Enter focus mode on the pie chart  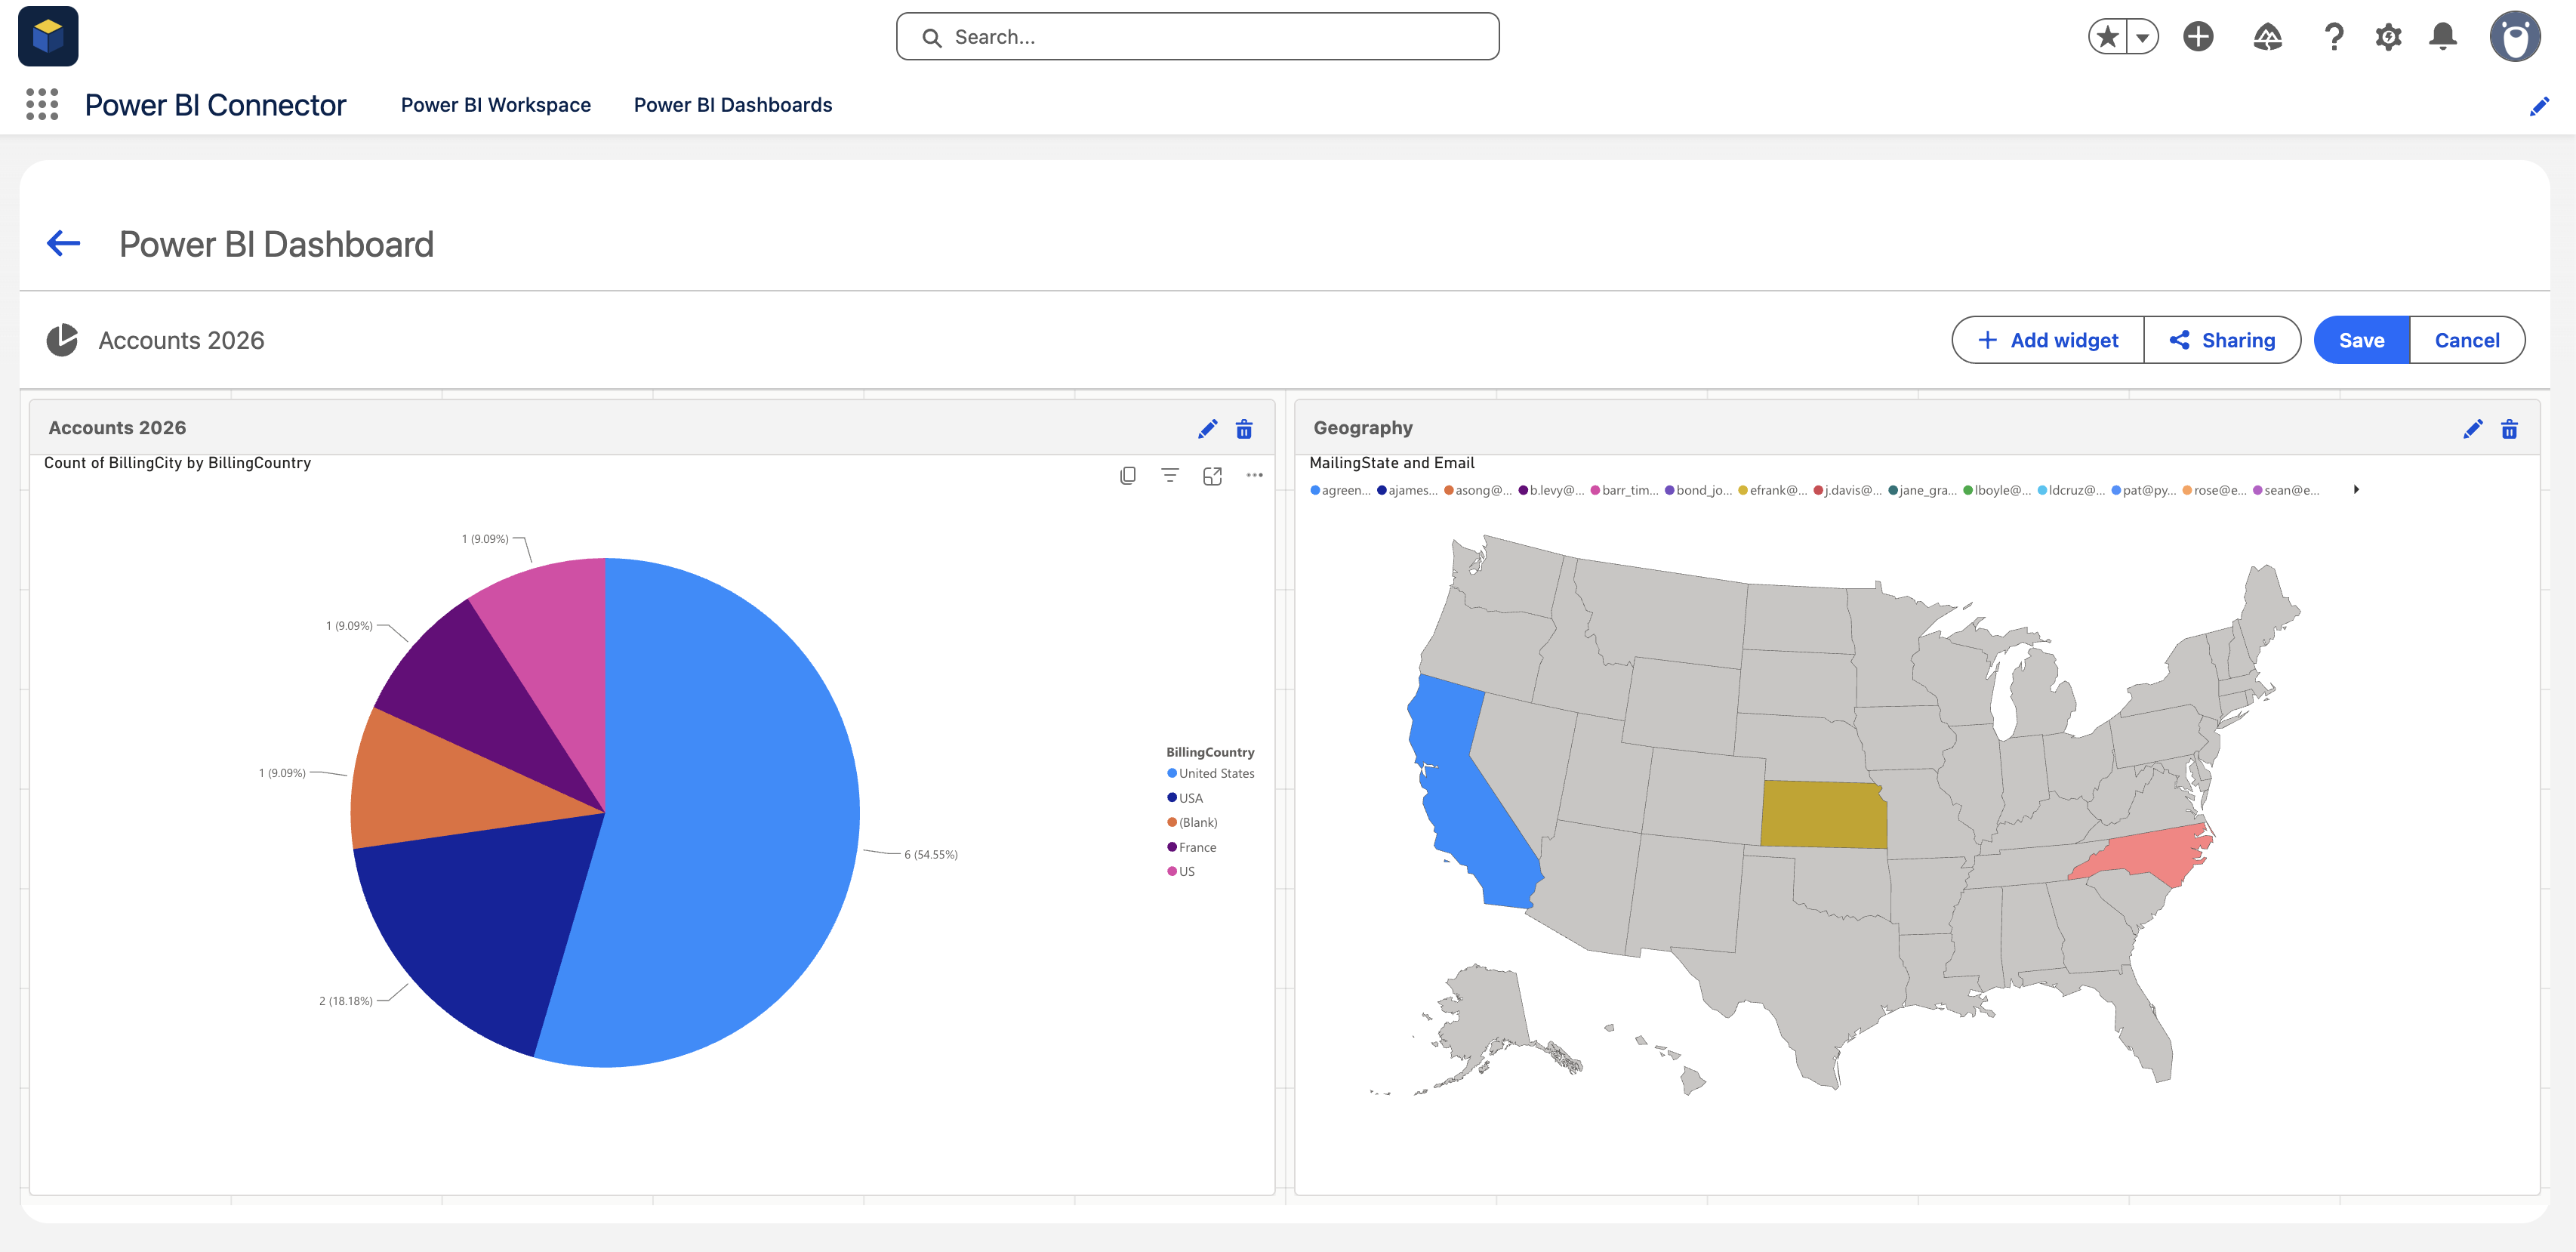tap(1212, 476)
